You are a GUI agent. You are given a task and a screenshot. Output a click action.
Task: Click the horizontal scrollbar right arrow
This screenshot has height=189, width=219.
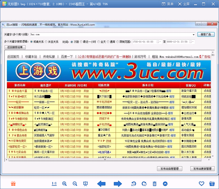[x=209, y=160]
